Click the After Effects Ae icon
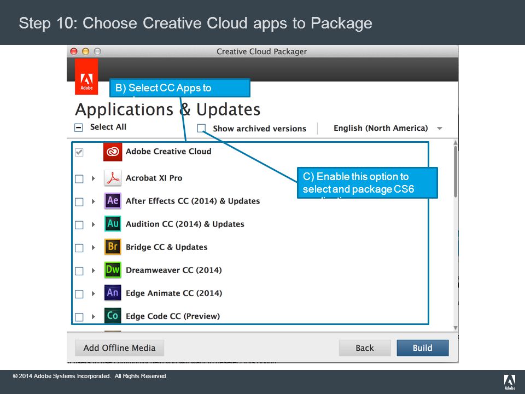 [x=113, y=201]
